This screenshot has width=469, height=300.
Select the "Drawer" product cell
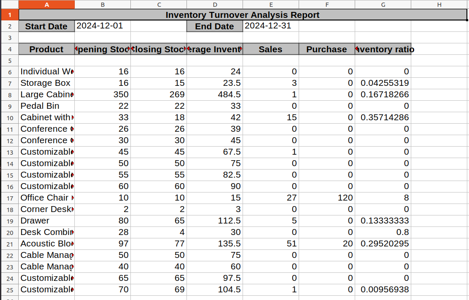point(47,221)
